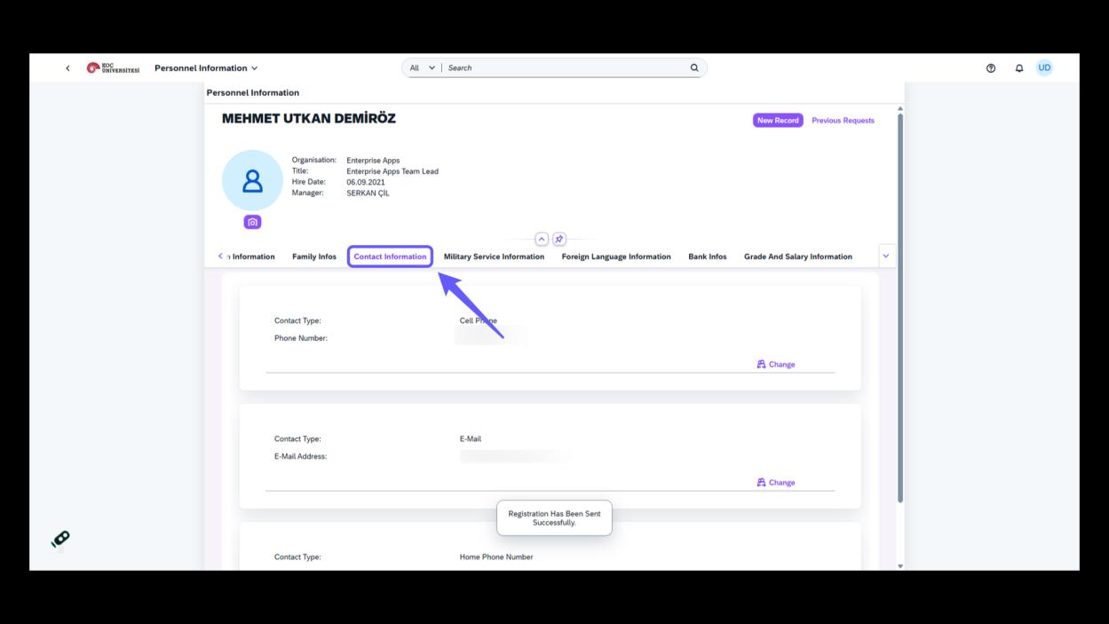1109x624 pixels.
Task: Collapse the header with the up chevron
Action: pyautogui.click(x=542, y=240)
